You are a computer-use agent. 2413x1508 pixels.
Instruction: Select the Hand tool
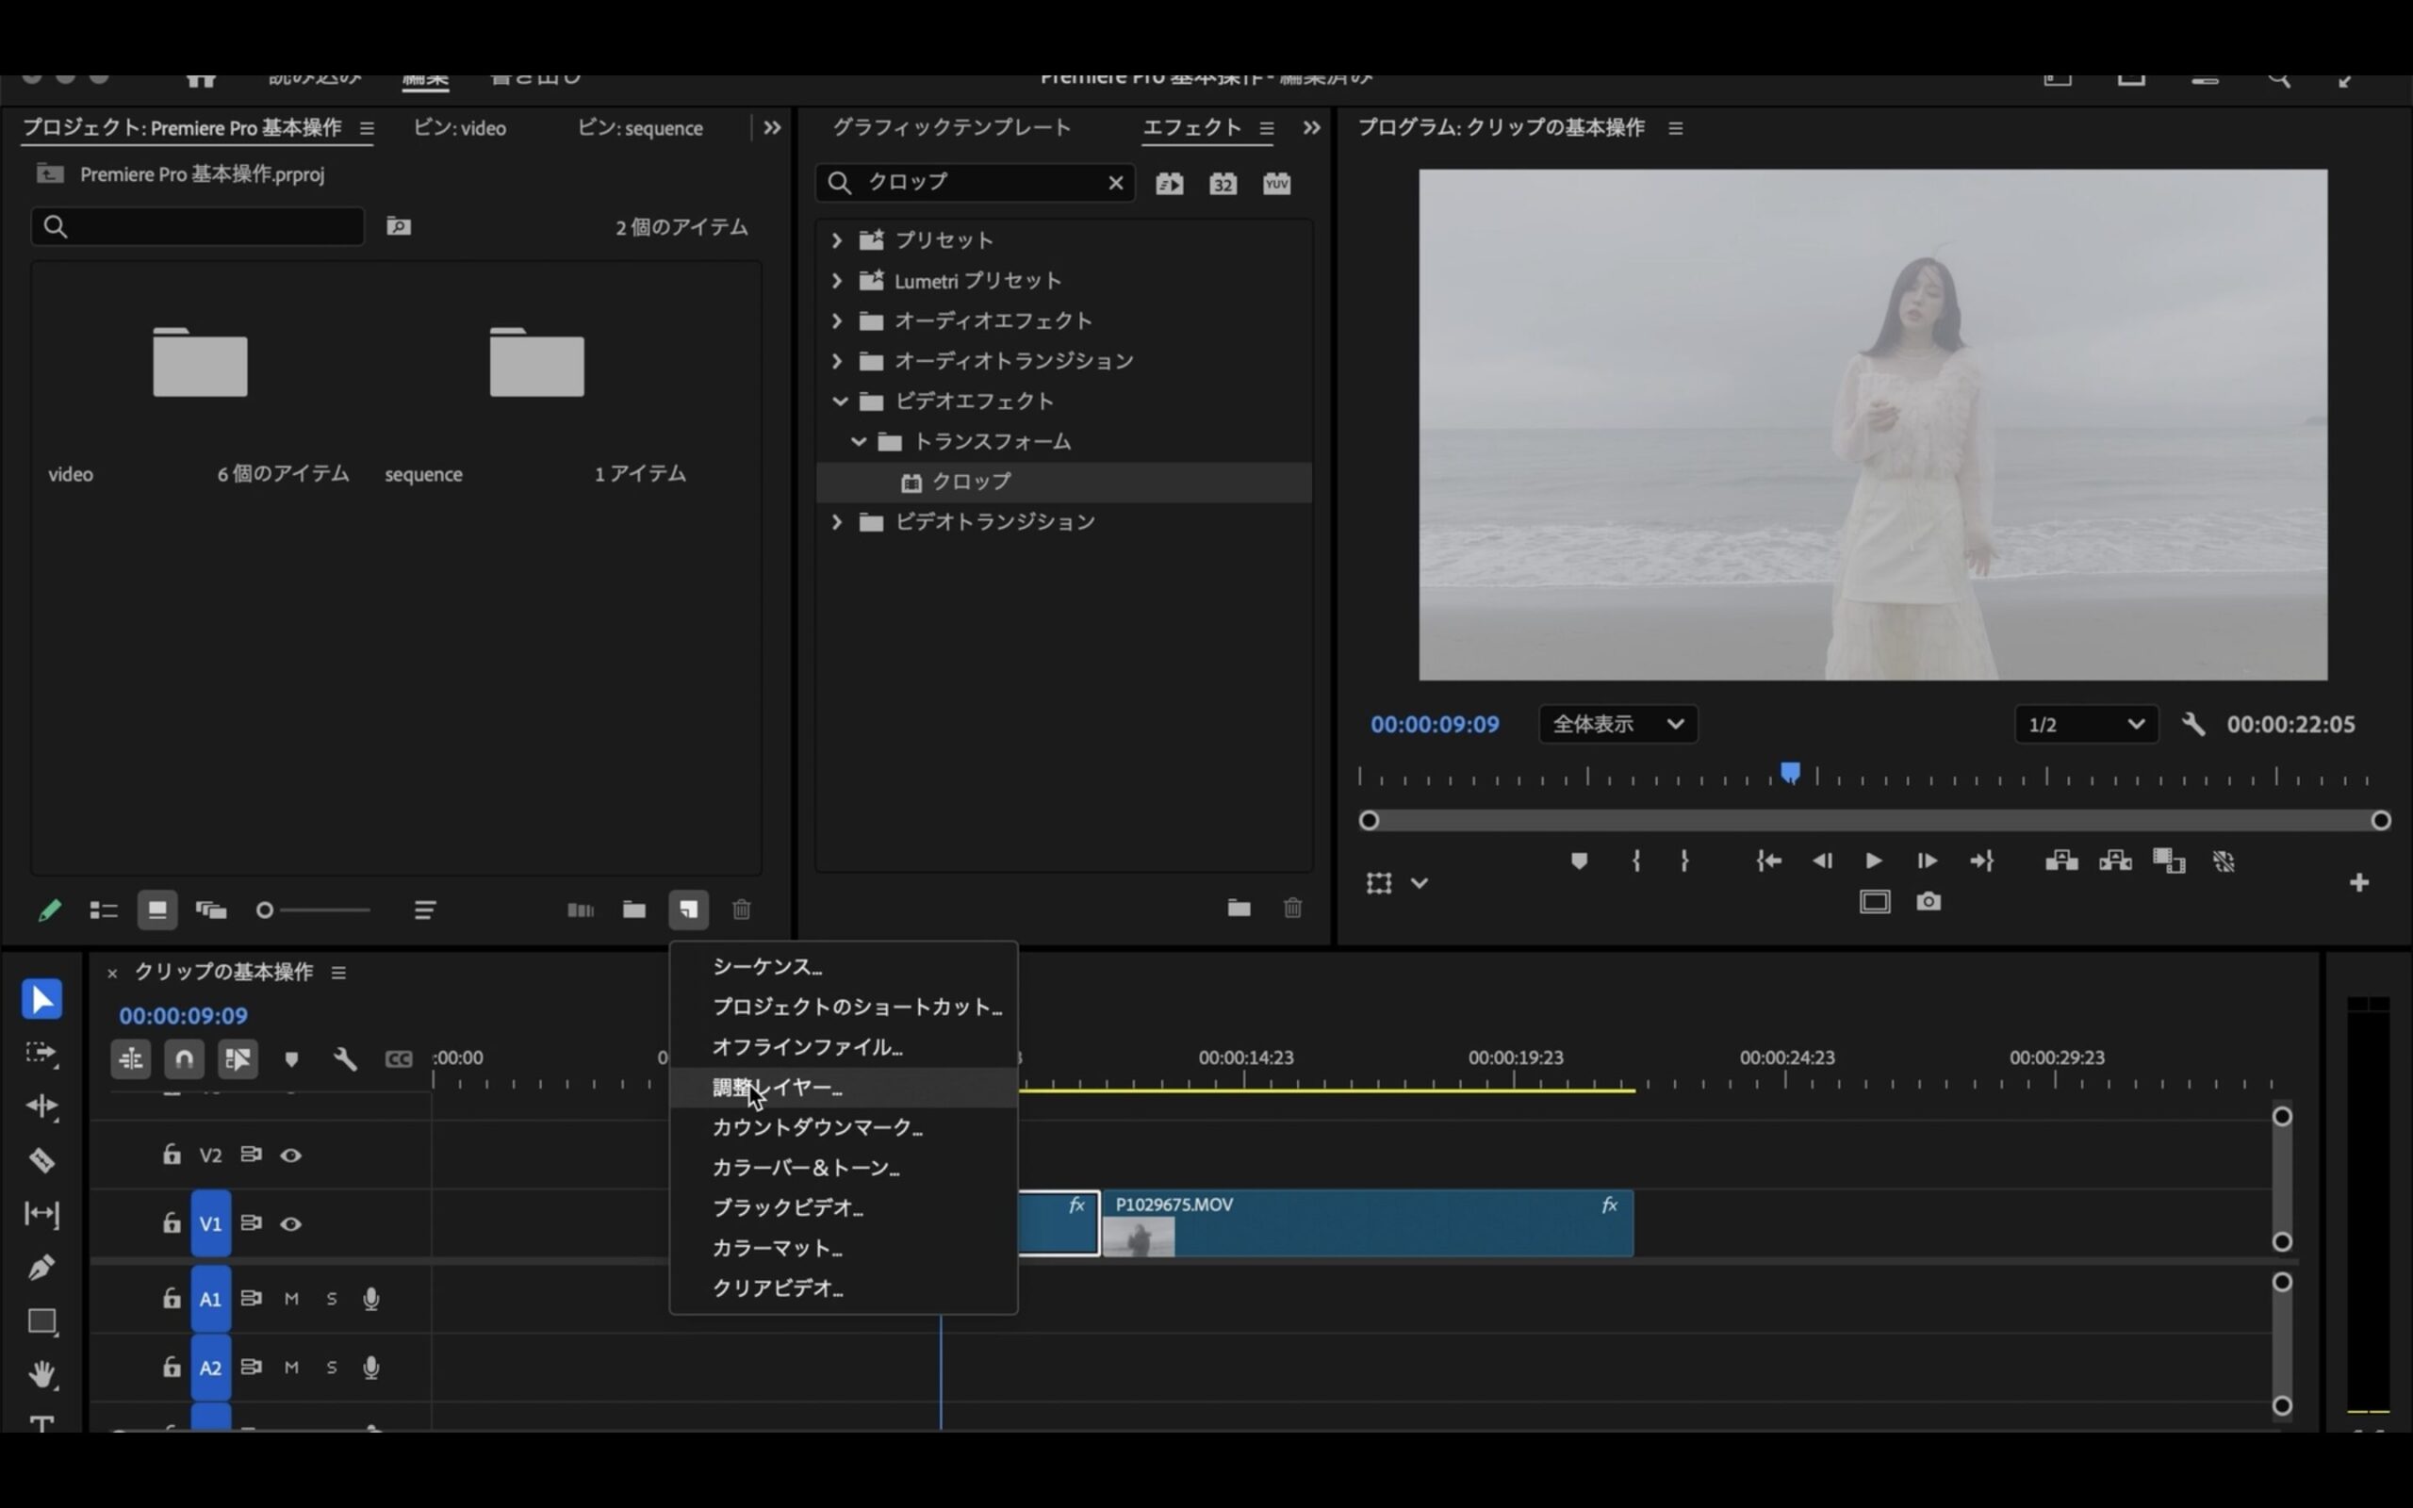[41, 1374]
